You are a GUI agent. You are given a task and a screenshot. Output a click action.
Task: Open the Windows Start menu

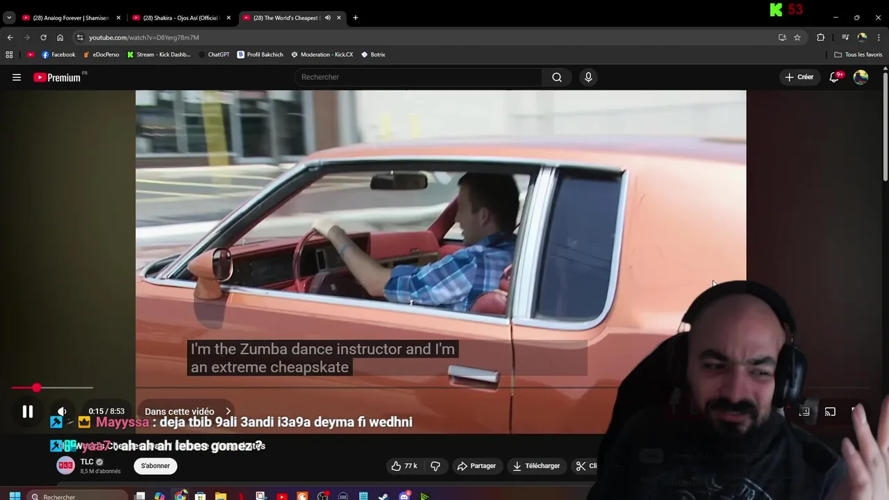tap(15, 497)
